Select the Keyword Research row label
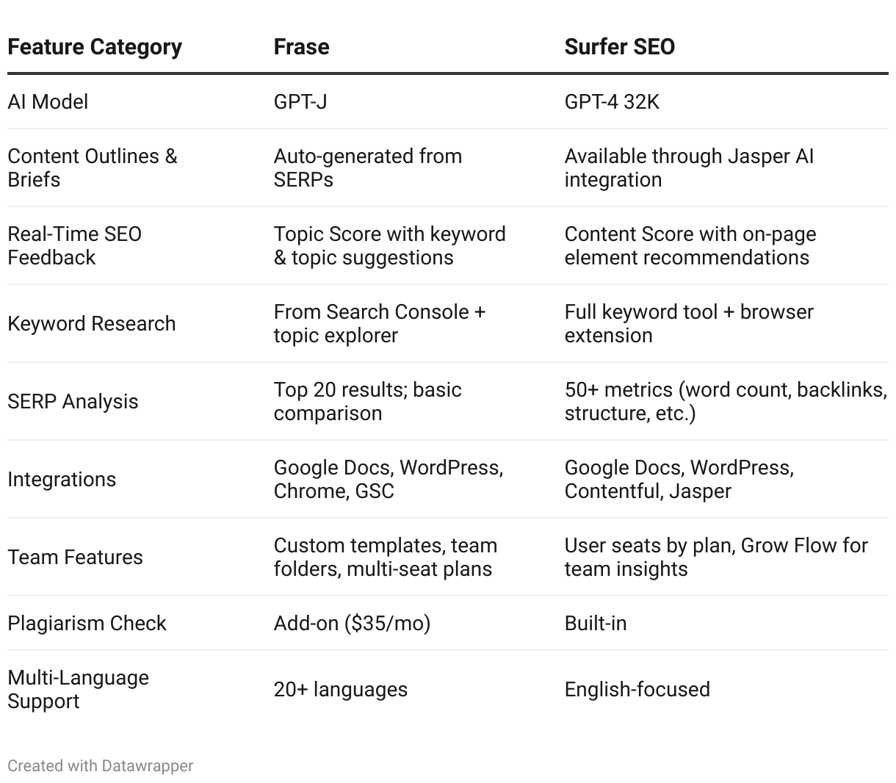This screenshot has height=783, width=896. point(92,323)
